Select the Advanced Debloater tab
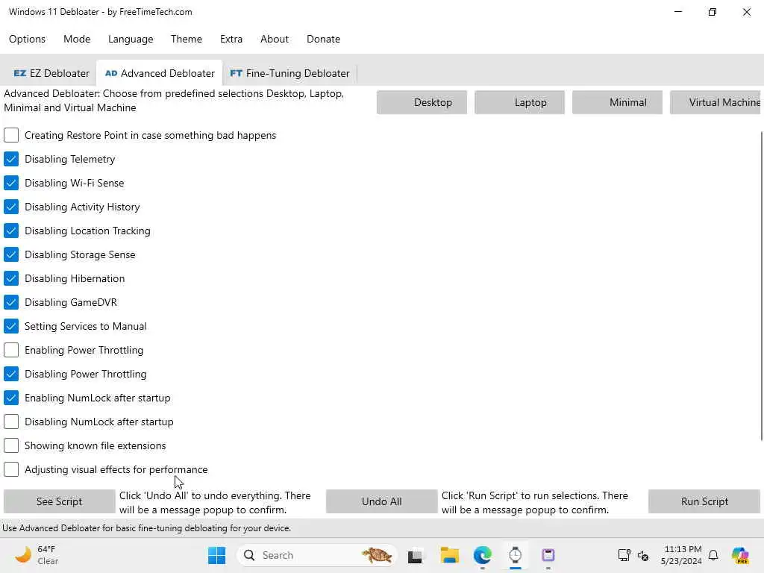This screenshot has height=573, width=764. (160, 73)
